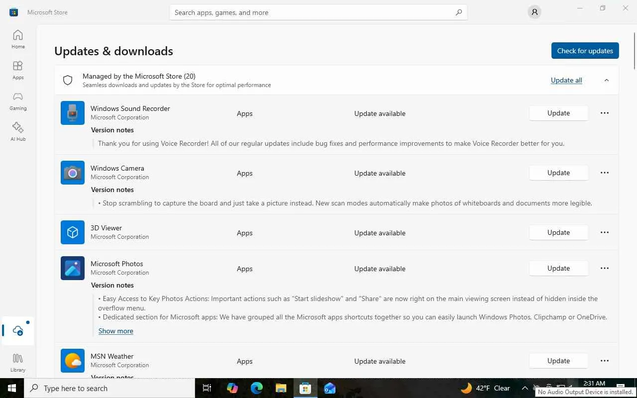Click Show more under Microsoft Photos notes
The image size is (637, 398).
[x=116, y=331]
